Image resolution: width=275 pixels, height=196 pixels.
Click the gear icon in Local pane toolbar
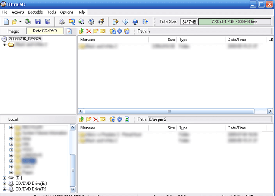click(x=119, y=119)
